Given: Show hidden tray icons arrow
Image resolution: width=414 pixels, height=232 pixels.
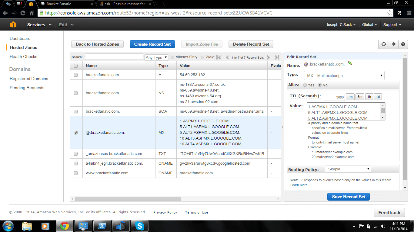Looking at the screenshot, I should (x=354, y=226).
